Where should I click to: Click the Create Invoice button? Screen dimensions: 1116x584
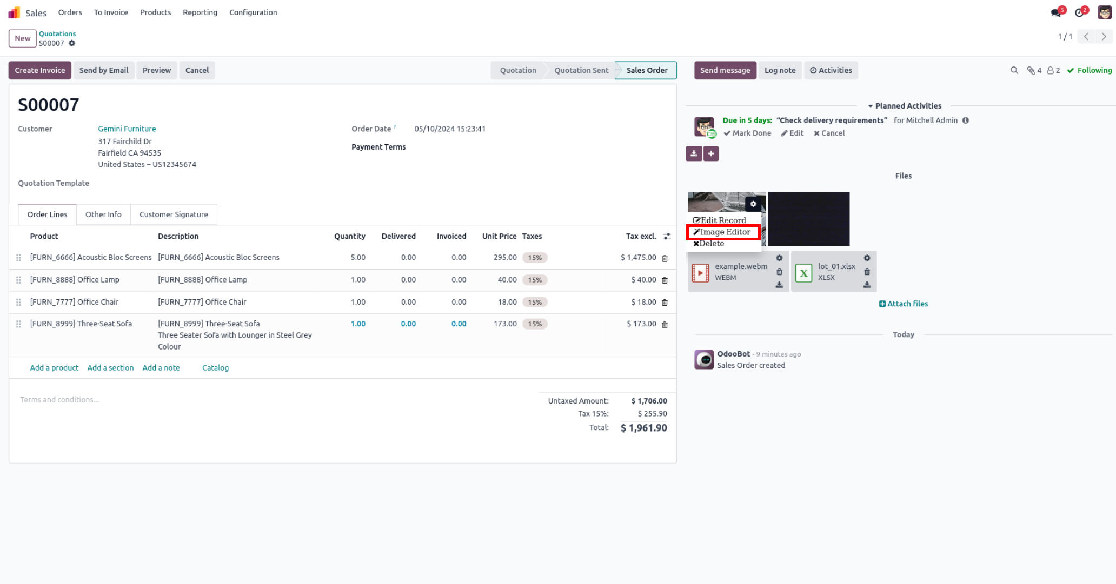pos(39,70)
